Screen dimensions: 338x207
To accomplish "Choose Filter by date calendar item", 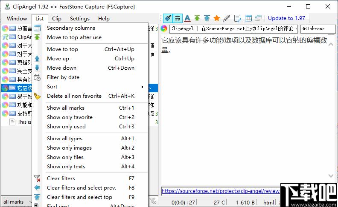I will pyautogui.click(x=90, y=77).
